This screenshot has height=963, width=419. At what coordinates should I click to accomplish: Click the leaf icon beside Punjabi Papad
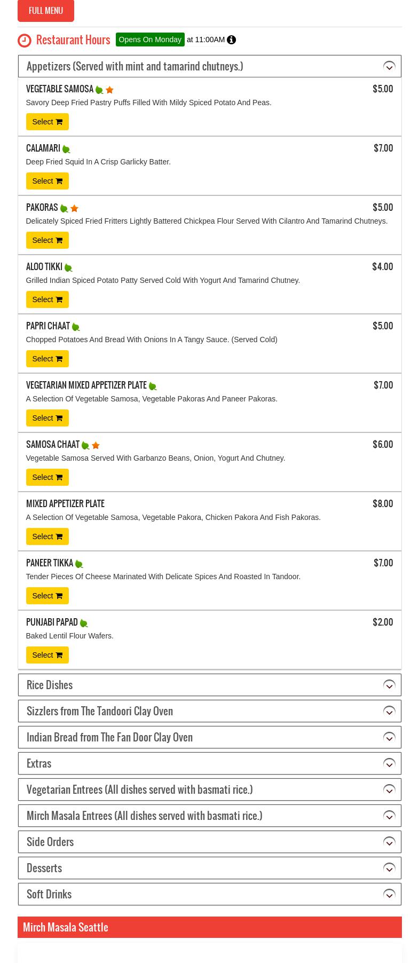point(84,623)
